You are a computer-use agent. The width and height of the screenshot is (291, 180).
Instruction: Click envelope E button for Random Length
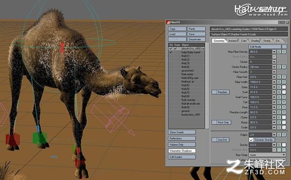[279, 112]
